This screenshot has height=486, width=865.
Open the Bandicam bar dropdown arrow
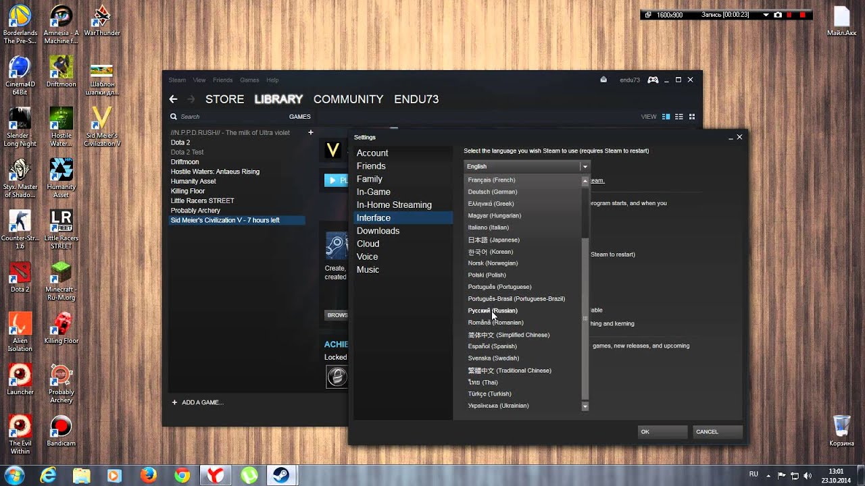[766, 15]
